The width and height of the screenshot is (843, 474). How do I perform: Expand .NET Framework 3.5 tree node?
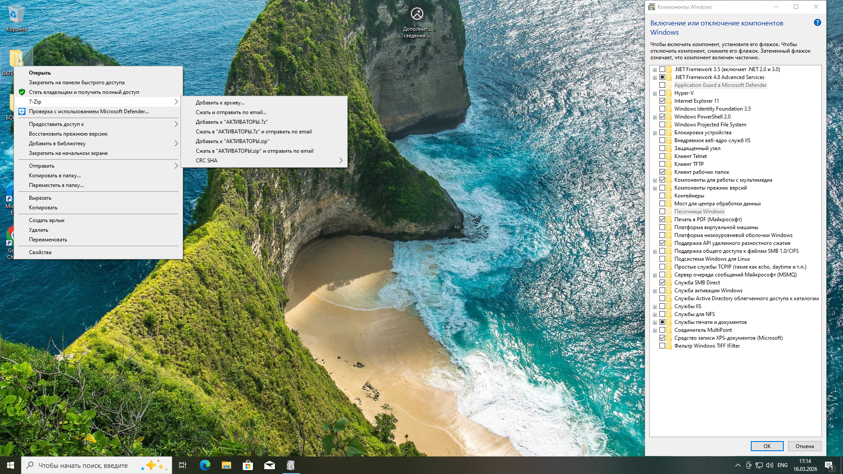coord(655,70)
